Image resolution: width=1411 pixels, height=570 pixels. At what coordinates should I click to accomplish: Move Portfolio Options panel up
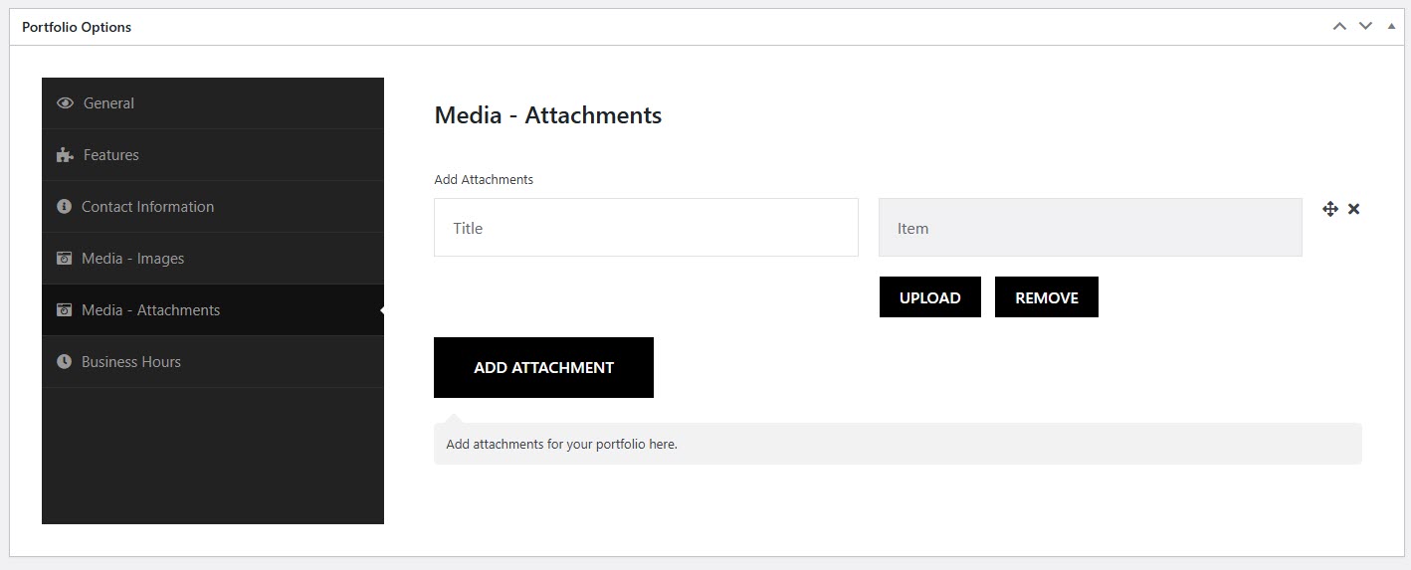1339,27
